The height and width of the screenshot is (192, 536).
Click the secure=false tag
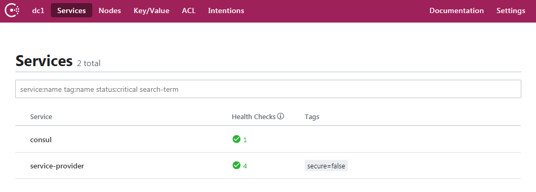click(x=326, y=166)
